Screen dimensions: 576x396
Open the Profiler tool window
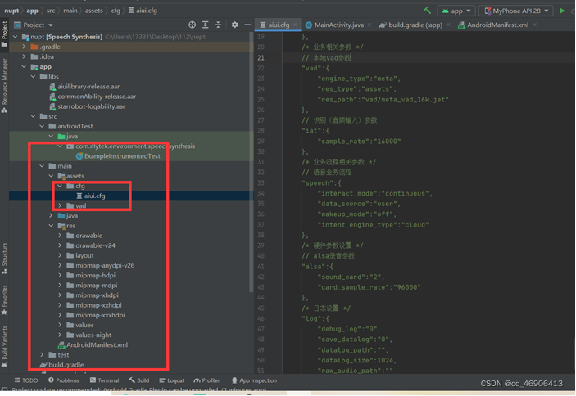[206, 380]
